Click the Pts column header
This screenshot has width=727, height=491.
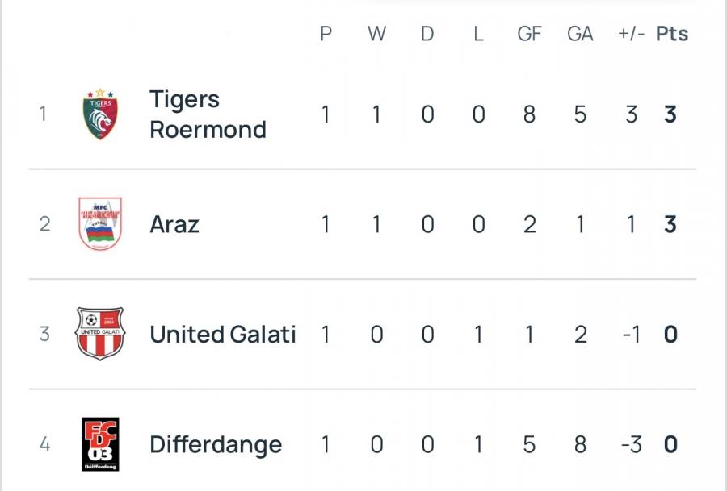(x=671, y=34)
